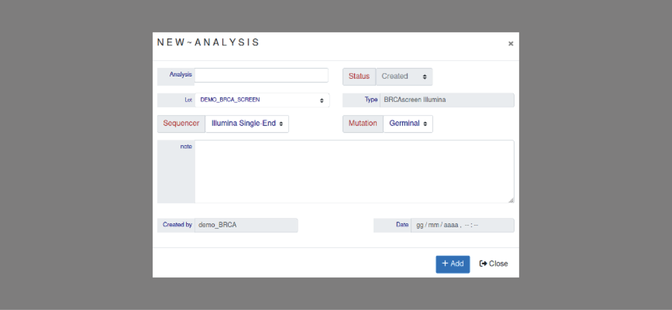
Task: Click inside the note text area
Action: (354, 171)
